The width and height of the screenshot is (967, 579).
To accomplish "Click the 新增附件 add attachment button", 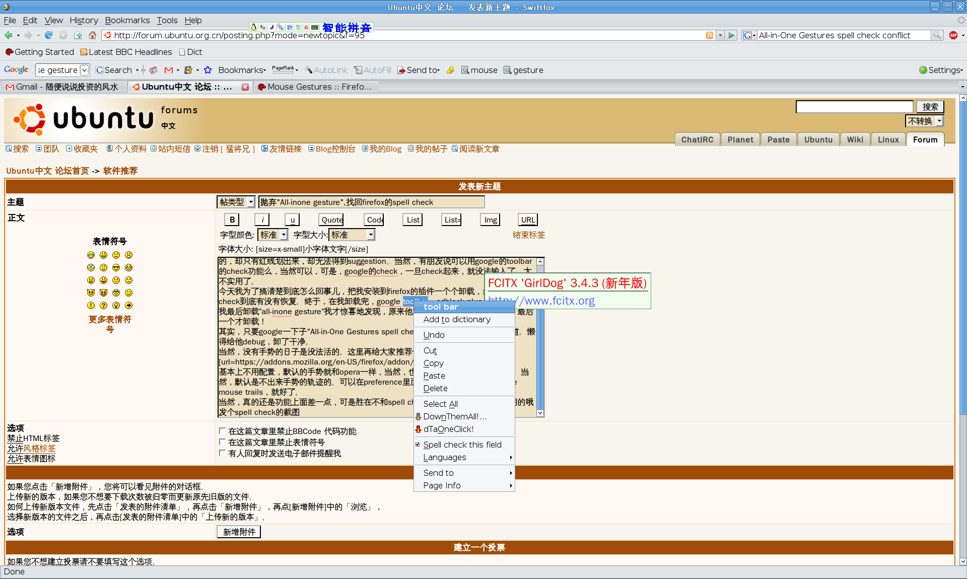I will coord(239,532).
